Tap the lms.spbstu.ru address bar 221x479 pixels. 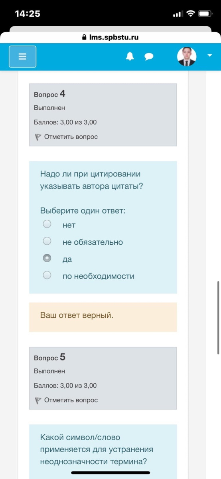(x=110, y=38)
